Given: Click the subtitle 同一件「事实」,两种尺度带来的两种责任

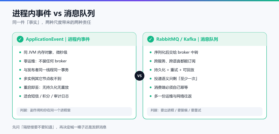Looking at the screenshot, I should point(52,22).
